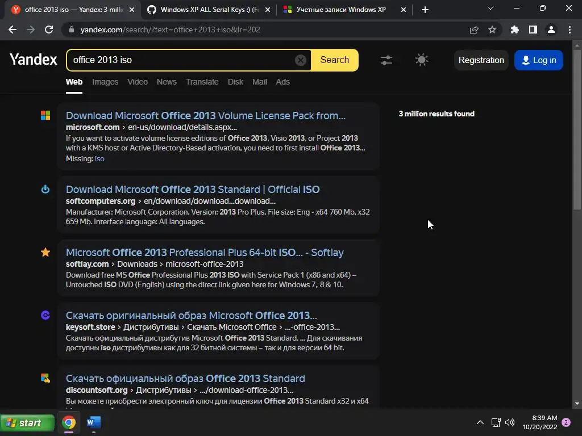Click the Missing: iso link

[x=99, y=159]
